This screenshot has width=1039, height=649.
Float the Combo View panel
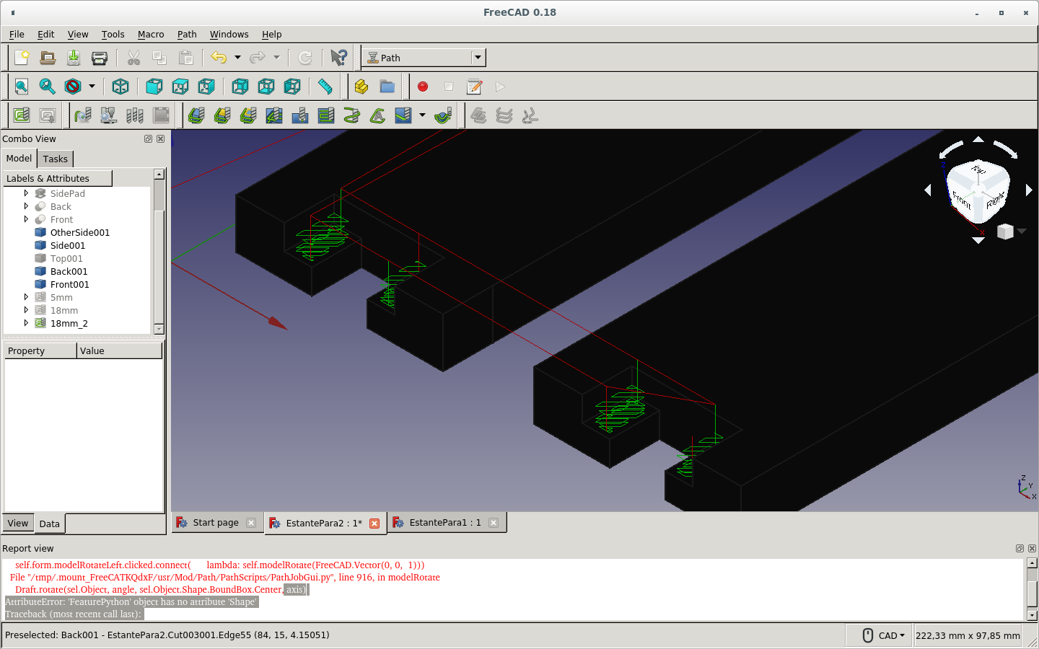click(148, 138)
